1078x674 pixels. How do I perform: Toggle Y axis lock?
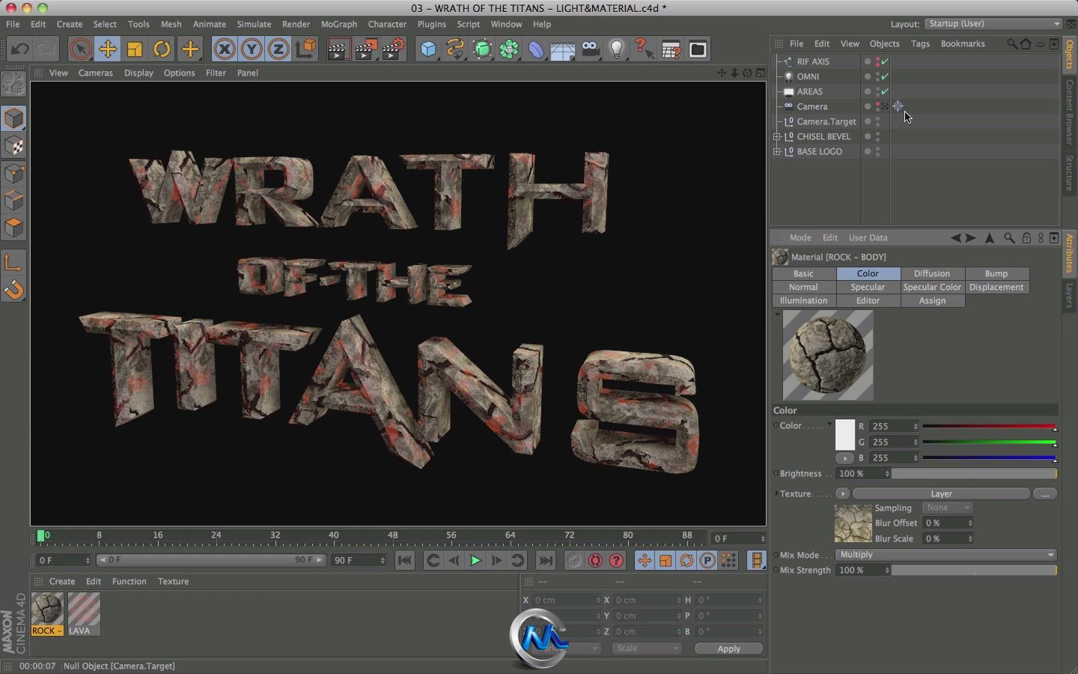tap(252, 49)
